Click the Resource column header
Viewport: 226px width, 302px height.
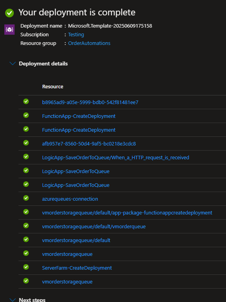click(52, 87)
